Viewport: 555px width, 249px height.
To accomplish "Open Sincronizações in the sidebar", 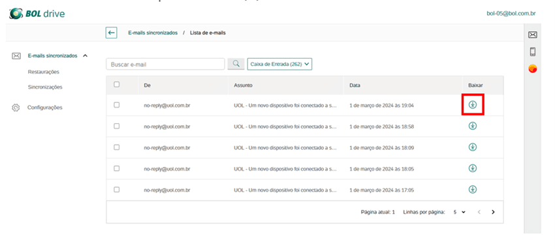I will [x=45, y=87].
